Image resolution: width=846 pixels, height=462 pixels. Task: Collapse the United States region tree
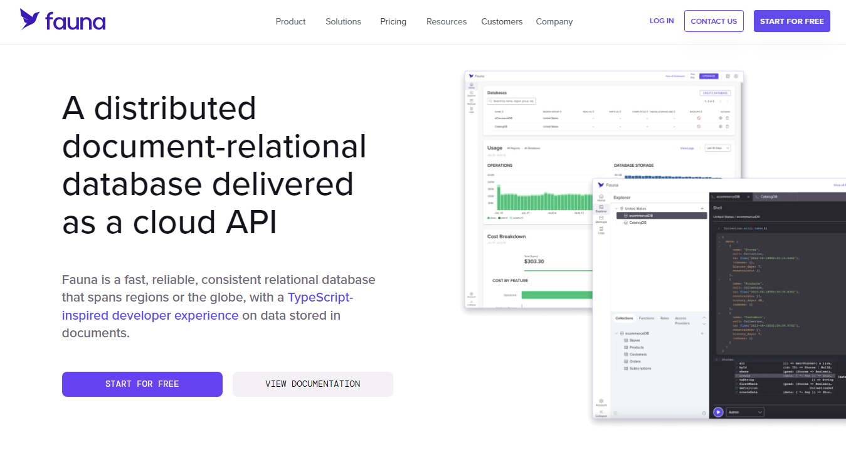coord(616,209)
